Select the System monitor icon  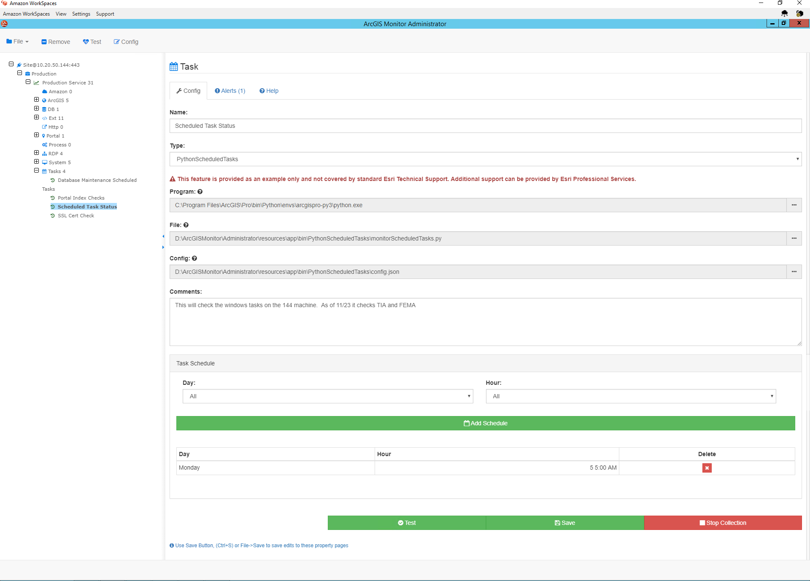(x=45, y=162)
